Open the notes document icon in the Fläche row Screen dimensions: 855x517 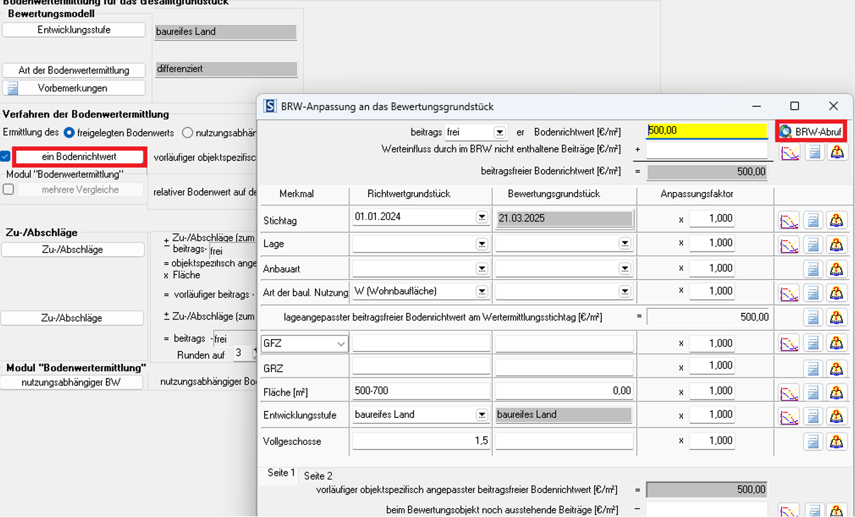click(x=813, y=392)
